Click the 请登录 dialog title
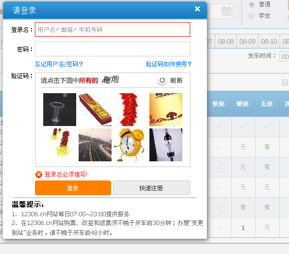 click(24, 10)
